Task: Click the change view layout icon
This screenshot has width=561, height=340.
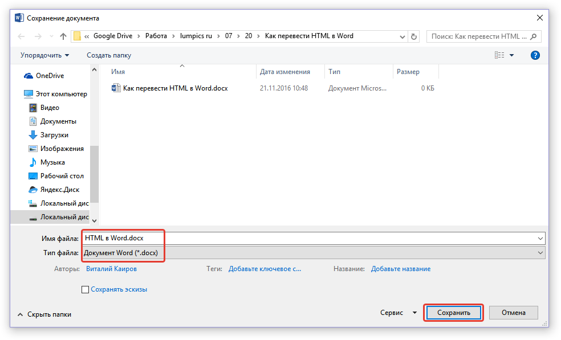Action: click(499, 55)
